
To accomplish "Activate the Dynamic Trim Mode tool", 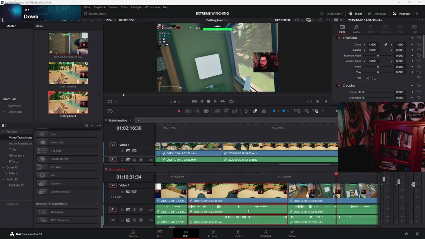I will click(197, 111).
